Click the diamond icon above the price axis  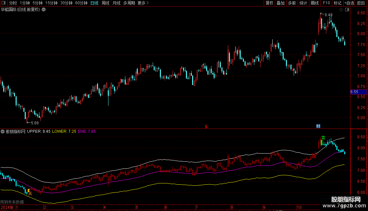341,10
